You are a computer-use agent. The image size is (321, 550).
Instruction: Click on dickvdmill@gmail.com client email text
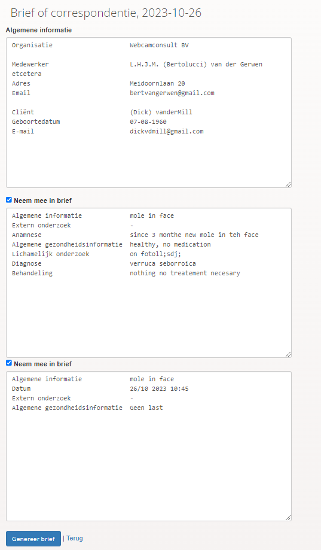166,131
